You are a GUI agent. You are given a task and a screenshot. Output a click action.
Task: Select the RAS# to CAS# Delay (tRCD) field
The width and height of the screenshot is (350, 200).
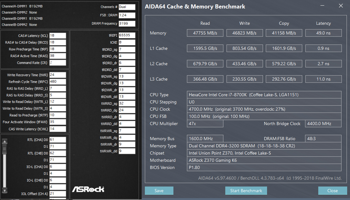click(57, 42)
